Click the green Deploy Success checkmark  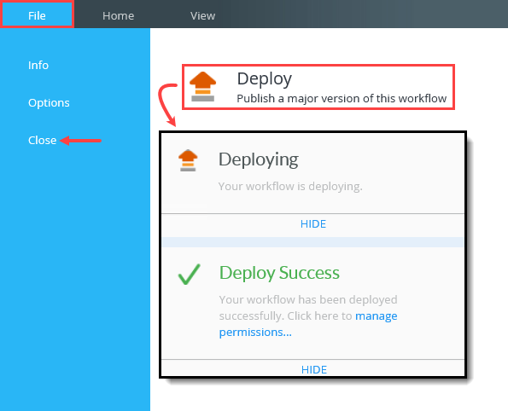190,275
